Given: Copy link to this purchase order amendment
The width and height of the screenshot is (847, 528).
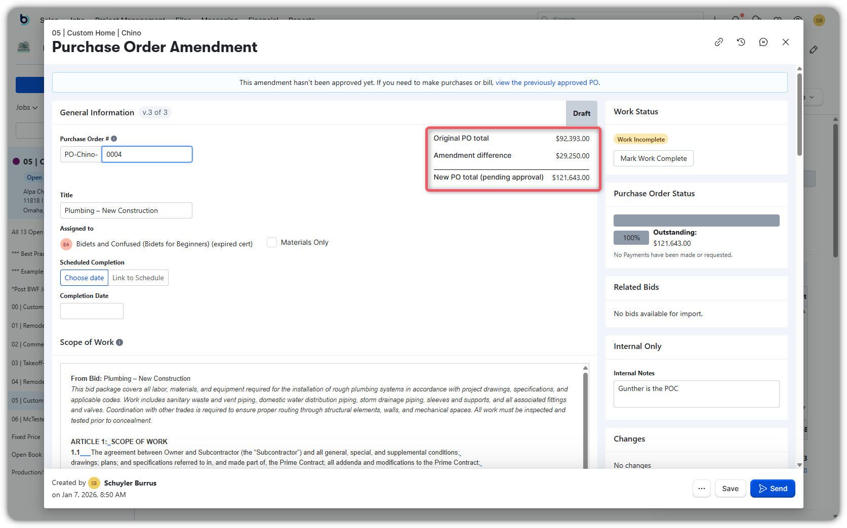Looking at the screenshot, I should point(718,42).
